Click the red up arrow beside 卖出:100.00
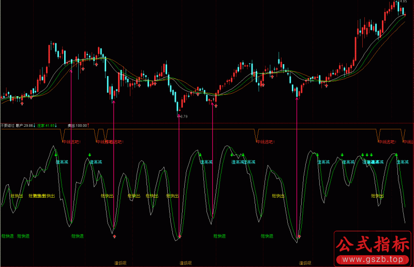Screen dimensions: 414x267 pos(89,125)
